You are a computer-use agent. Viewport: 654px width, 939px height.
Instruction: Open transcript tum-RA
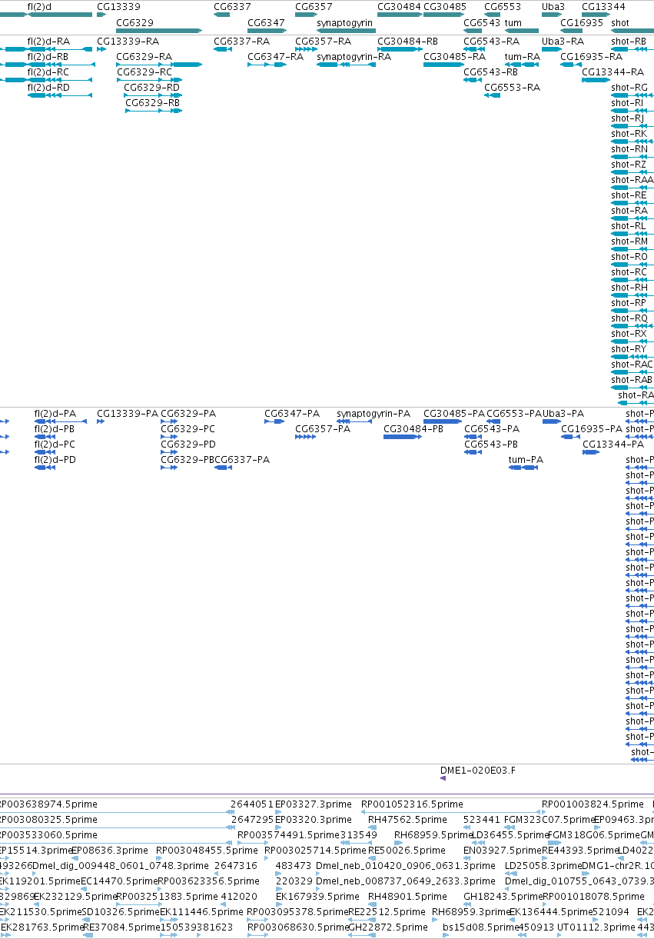(522, 57)
